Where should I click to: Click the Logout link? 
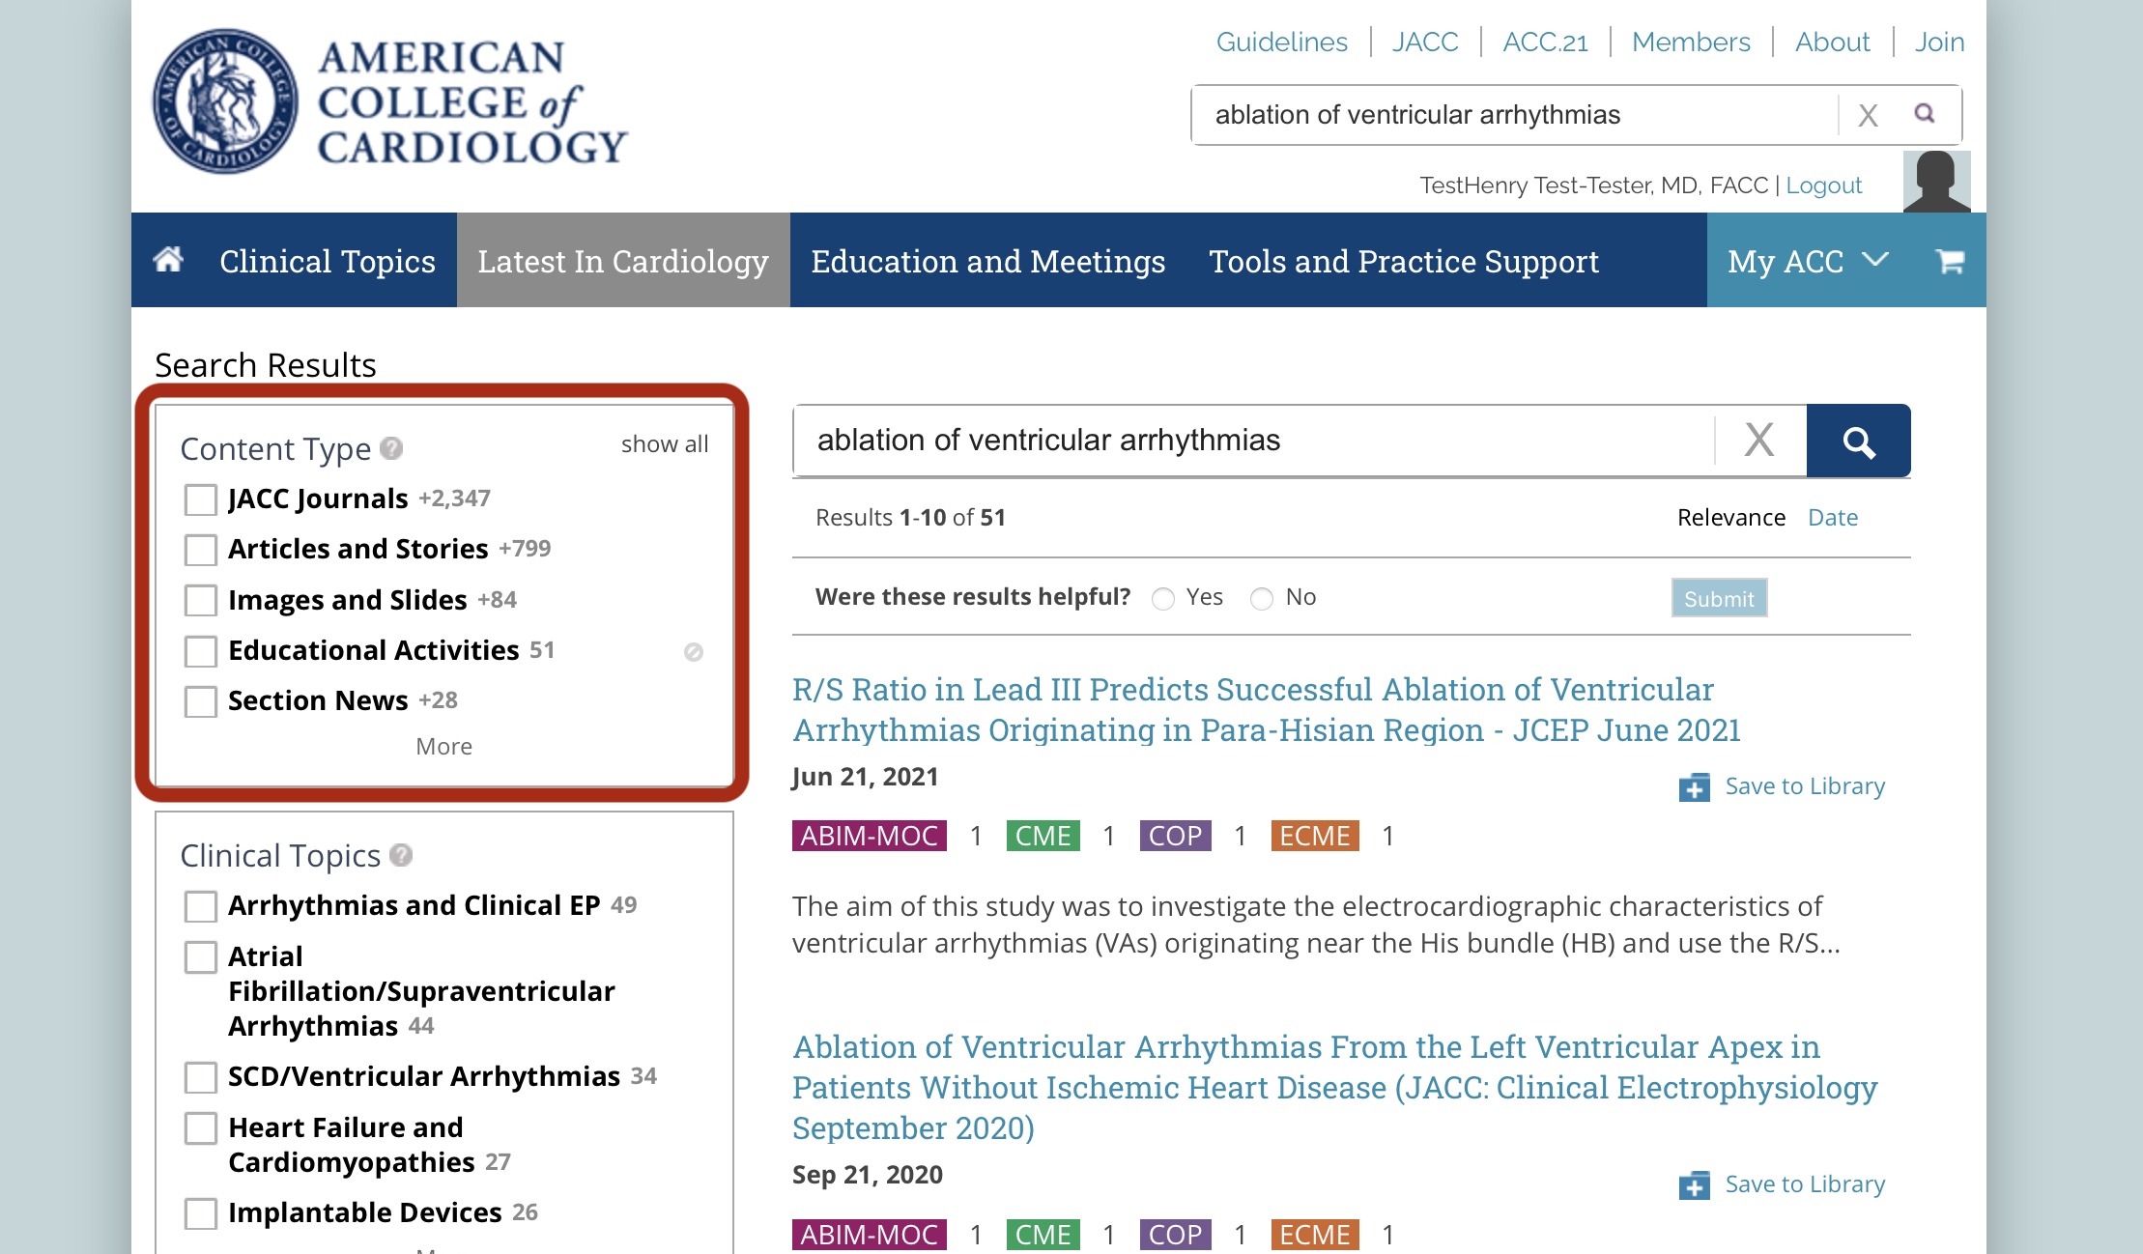(x=1823, y=185)
